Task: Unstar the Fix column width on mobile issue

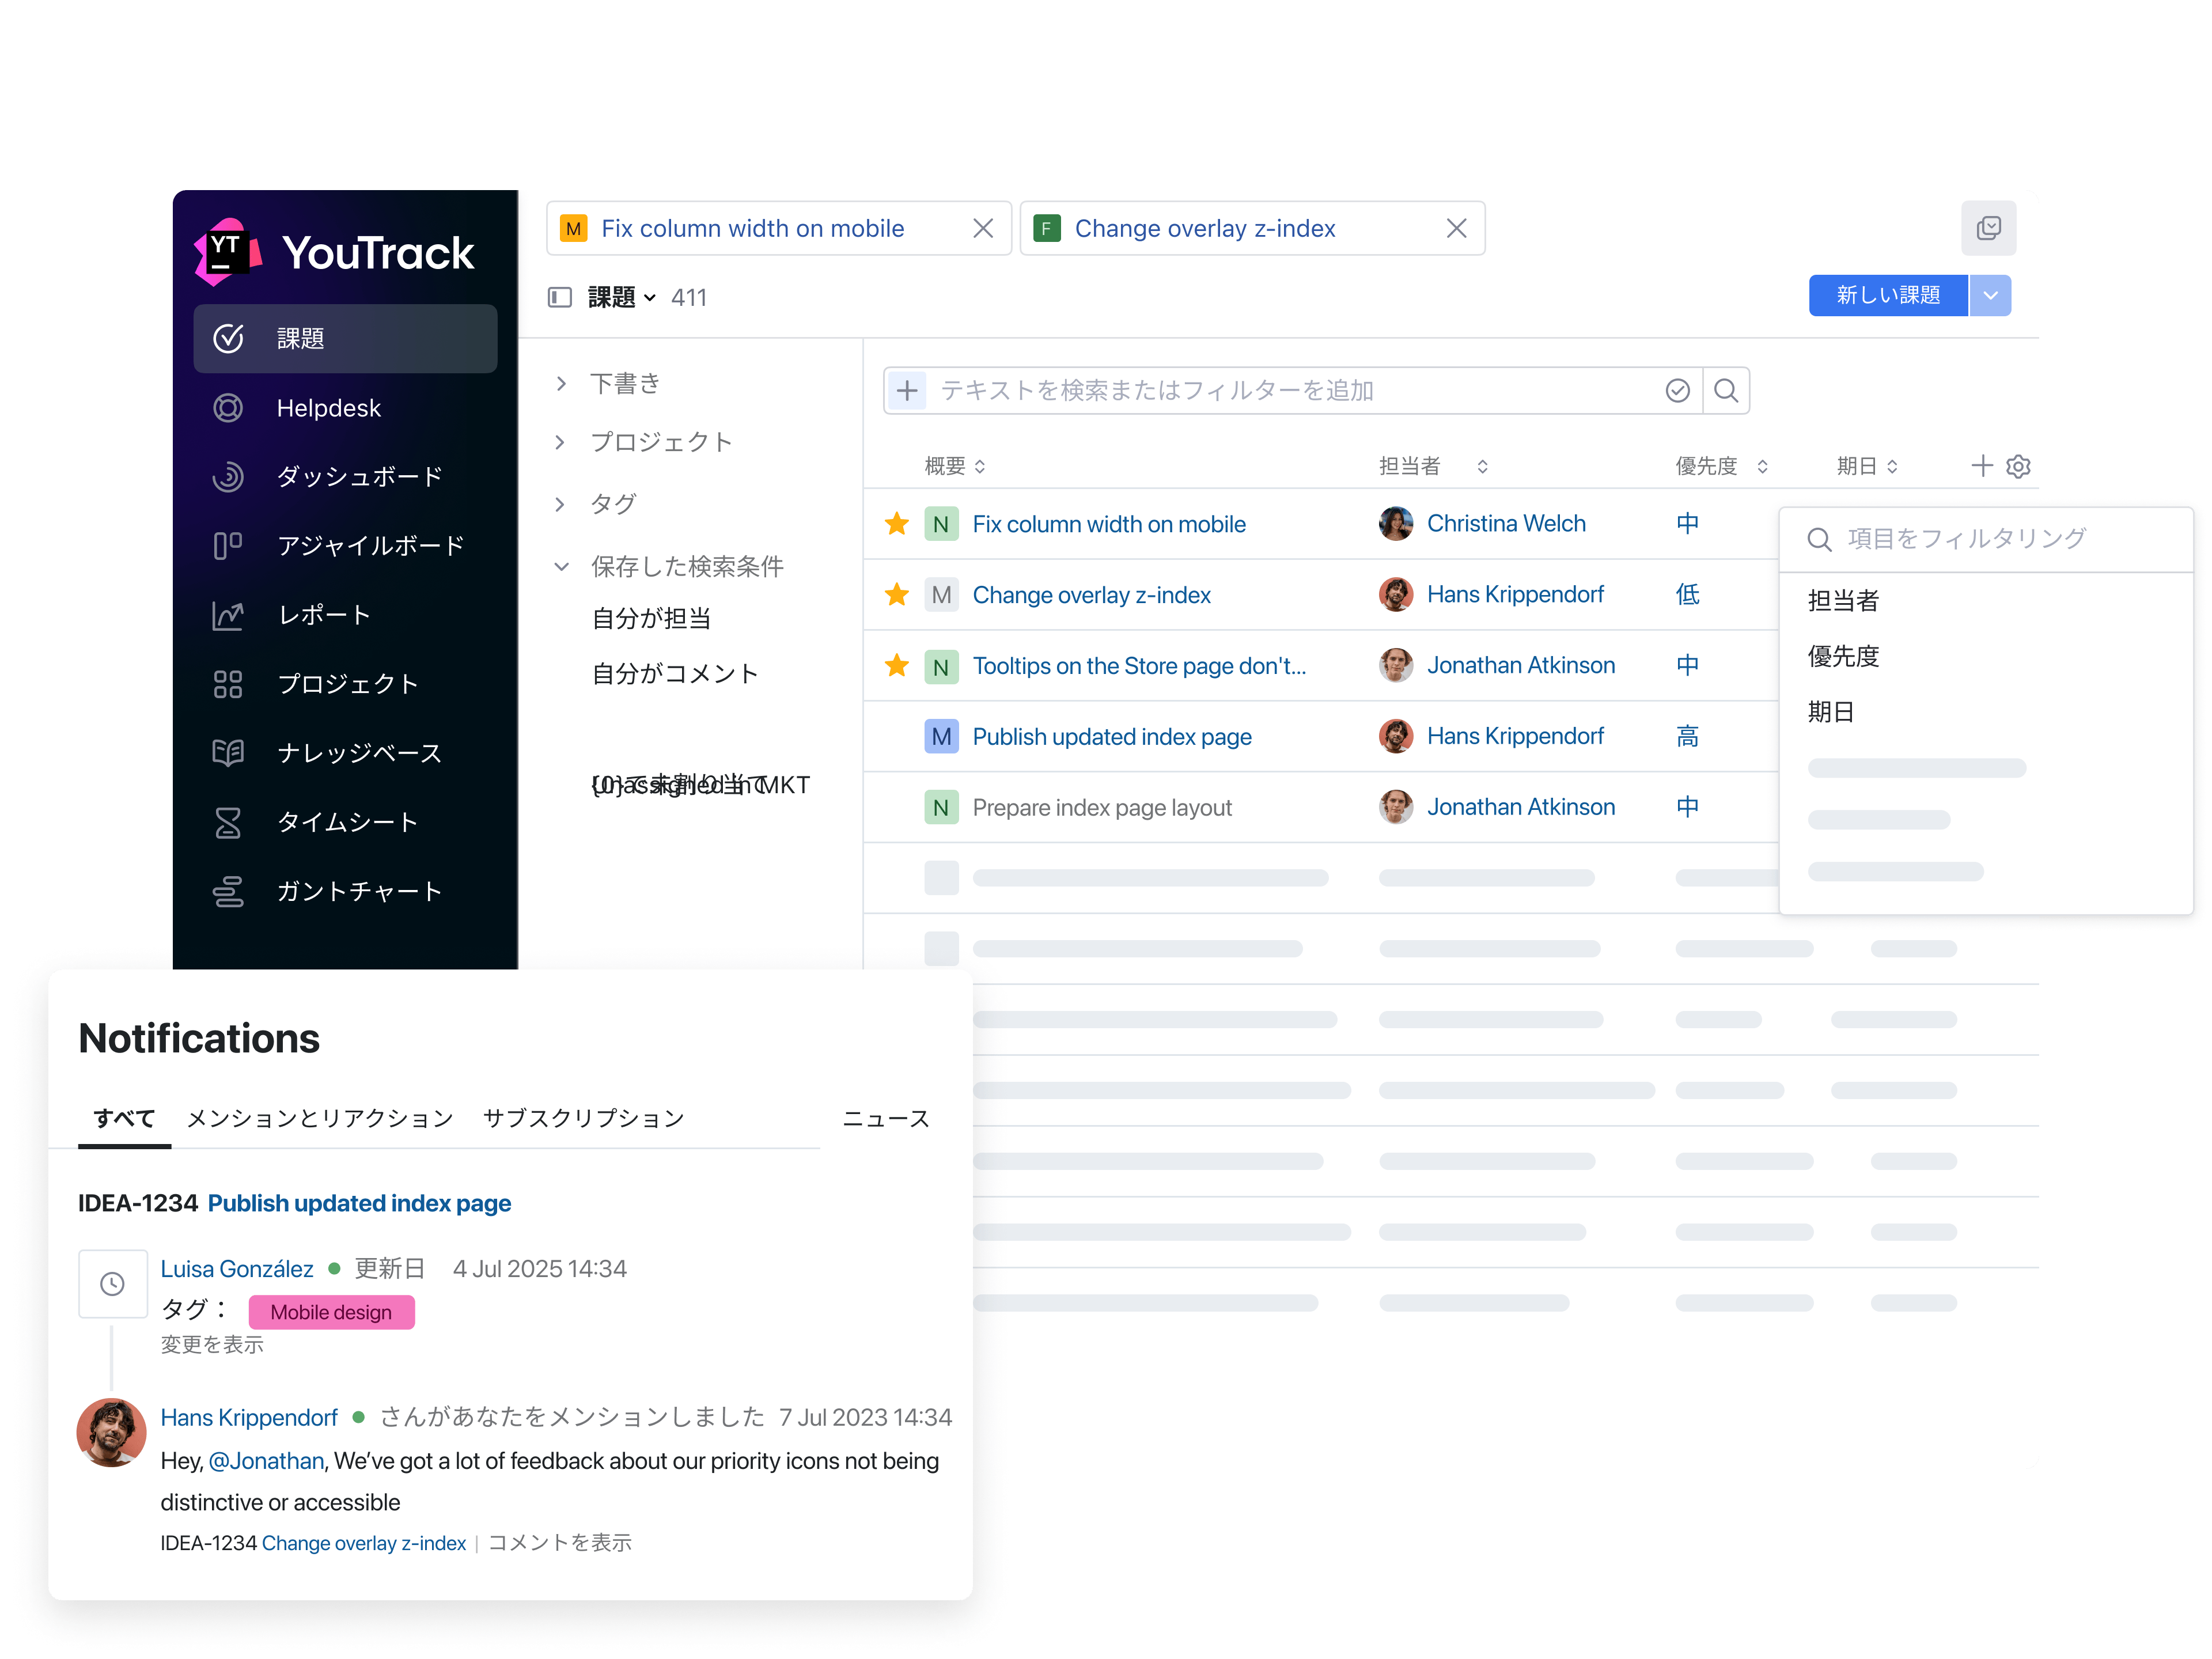Action: click(x=897, y=524)
